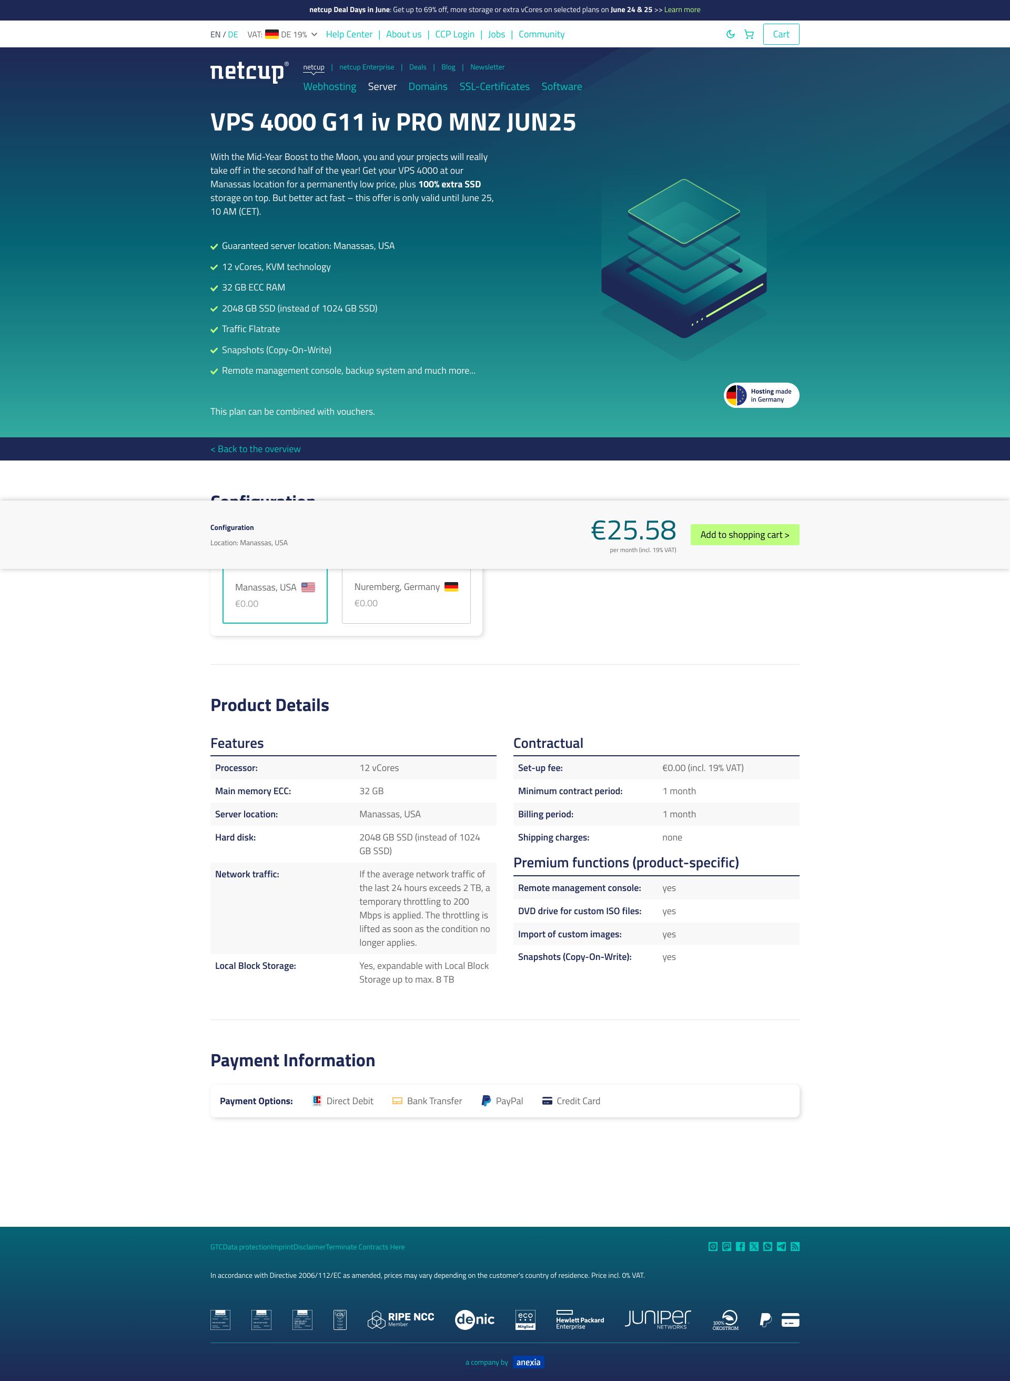Open the Software menu
1010x1381 pixels.
pyautogui.click(x=562, y=86)
